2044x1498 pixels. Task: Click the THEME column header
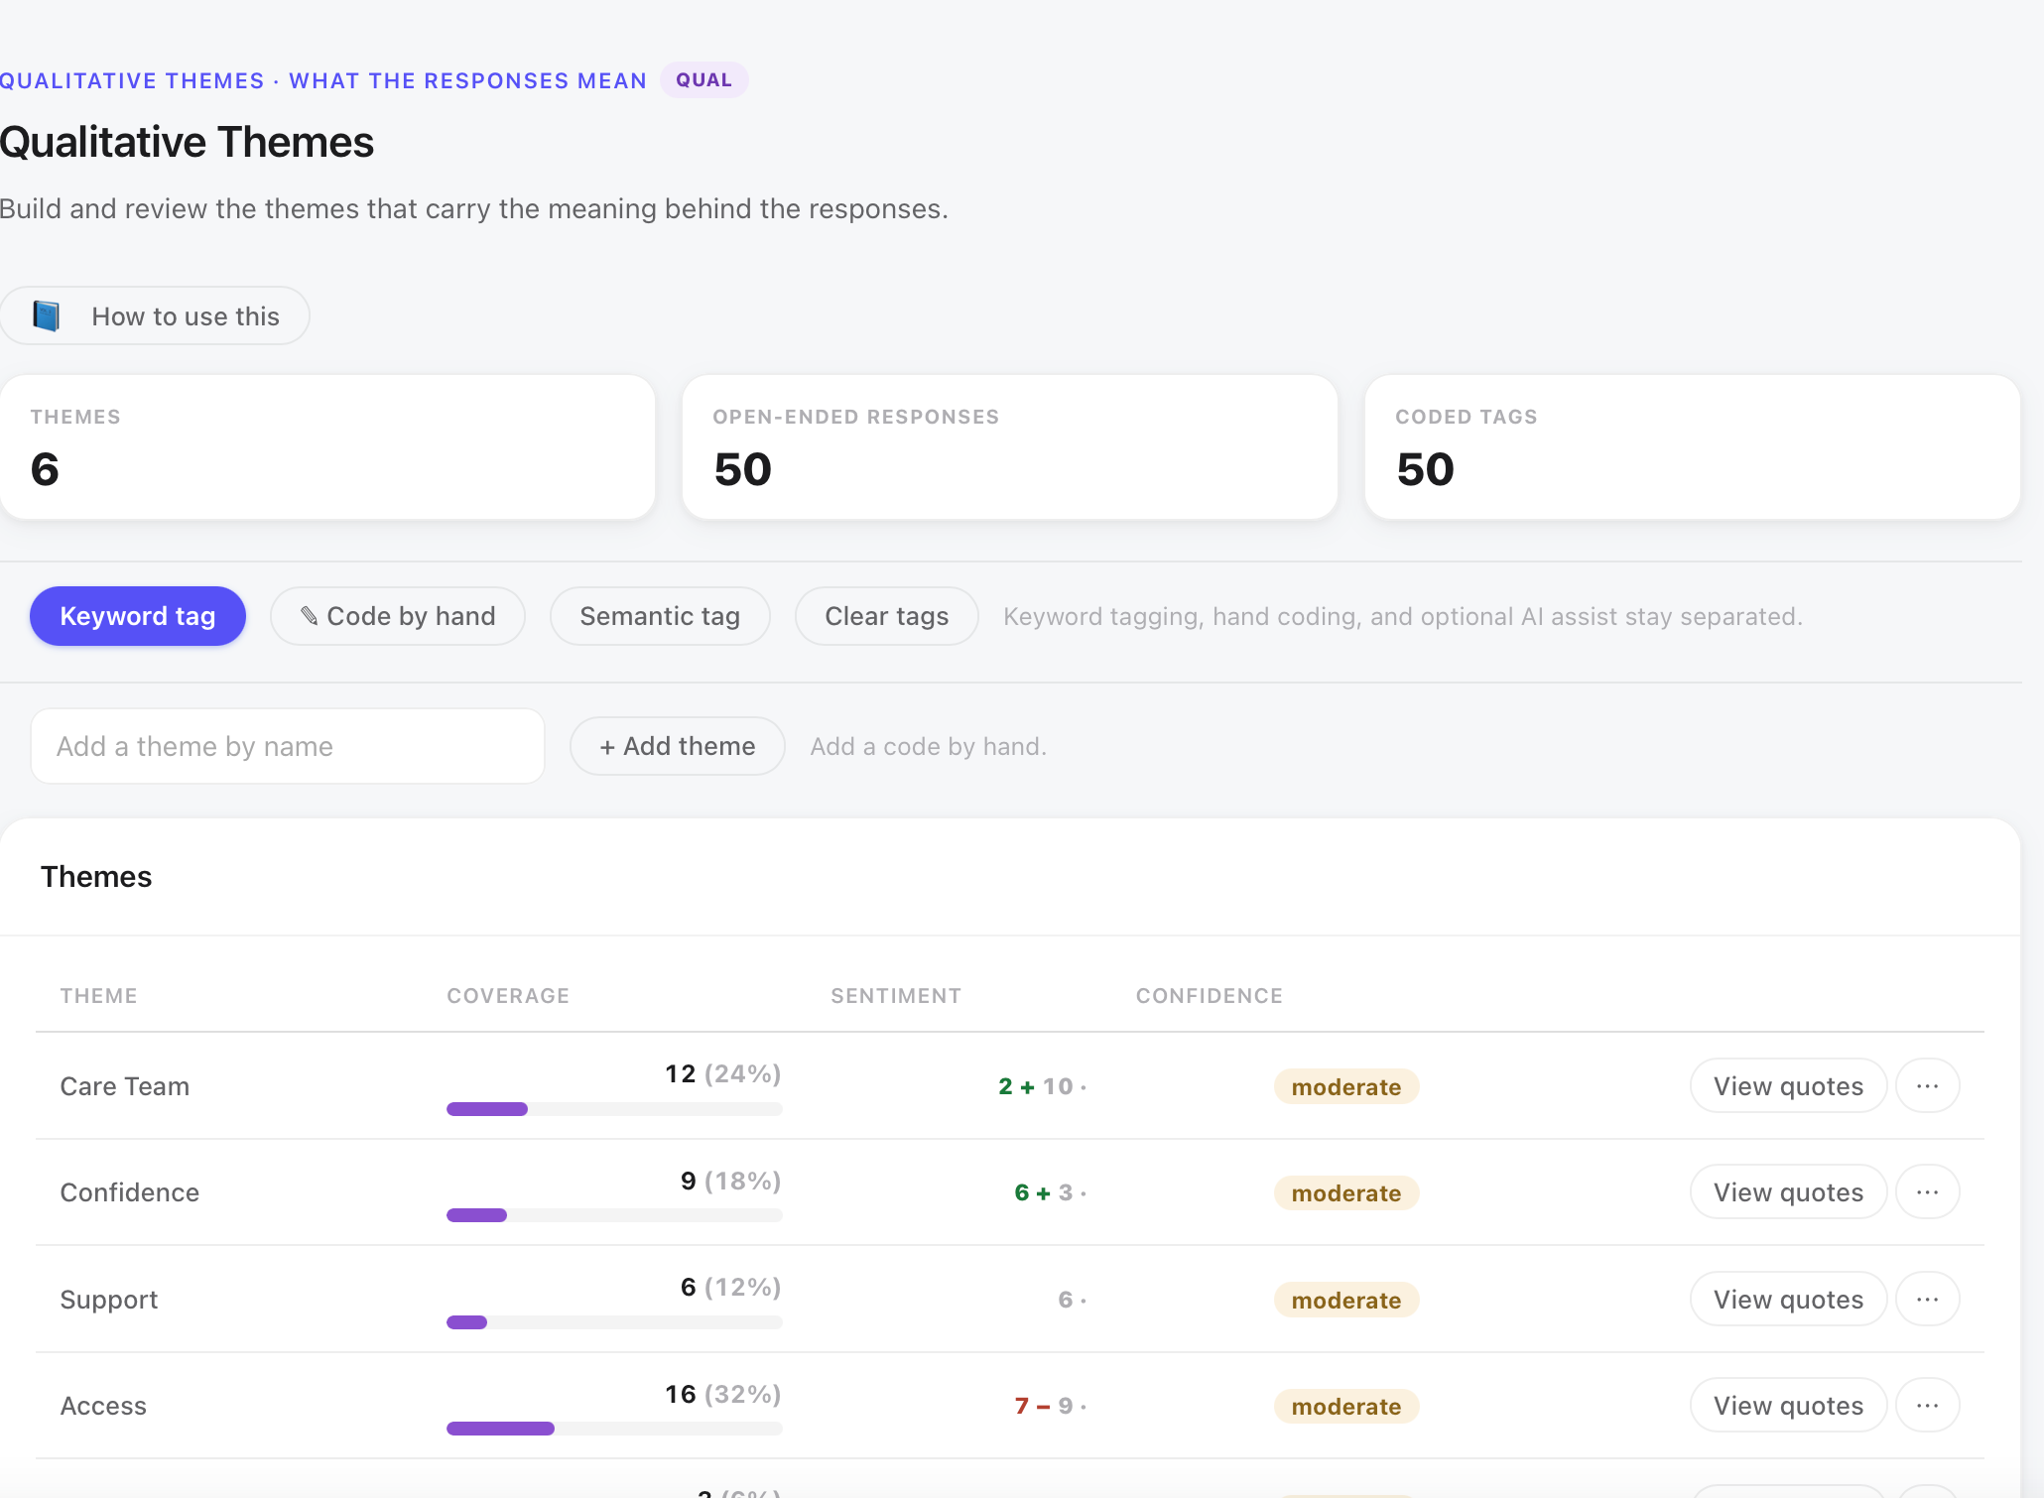pyautogui.click(x=99, y=996)
